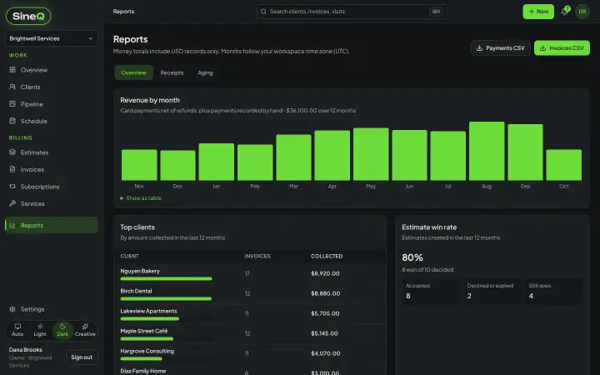Screen dimensions: 600x375
Task: Click the Sign out button
Action: pos(82,357)
